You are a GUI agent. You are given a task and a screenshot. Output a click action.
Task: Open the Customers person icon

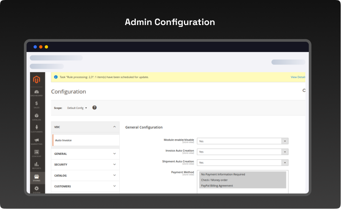click(x=36, y=129)
